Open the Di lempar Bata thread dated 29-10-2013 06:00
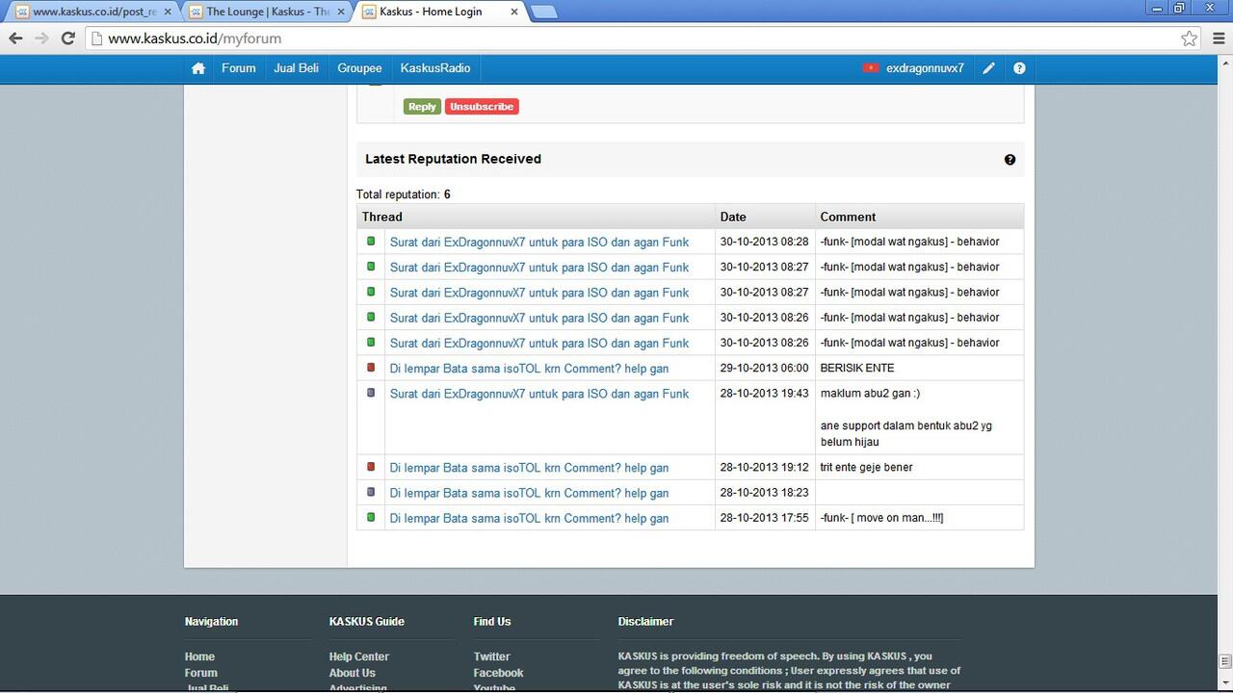The height and width of the screenshot is (693, 1233). pyautogui.click(x=529, y=368)
